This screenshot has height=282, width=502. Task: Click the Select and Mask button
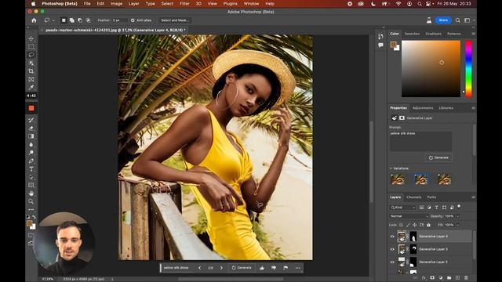tap(175, 20)
